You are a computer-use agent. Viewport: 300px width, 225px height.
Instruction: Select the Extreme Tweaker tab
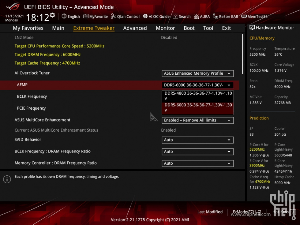(94, 28)
